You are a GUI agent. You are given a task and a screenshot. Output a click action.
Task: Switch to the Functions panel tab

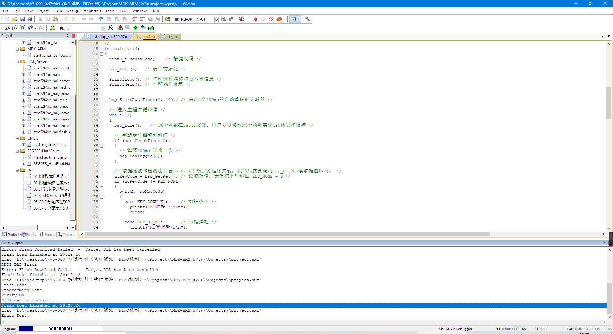pyautogui.click(x=47, y=235)
